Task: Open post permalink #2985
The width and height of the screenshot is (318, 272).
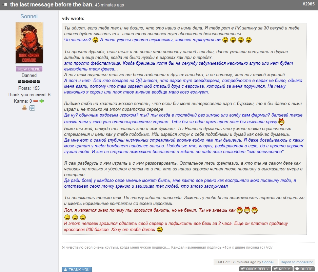Action: point(309,4)
